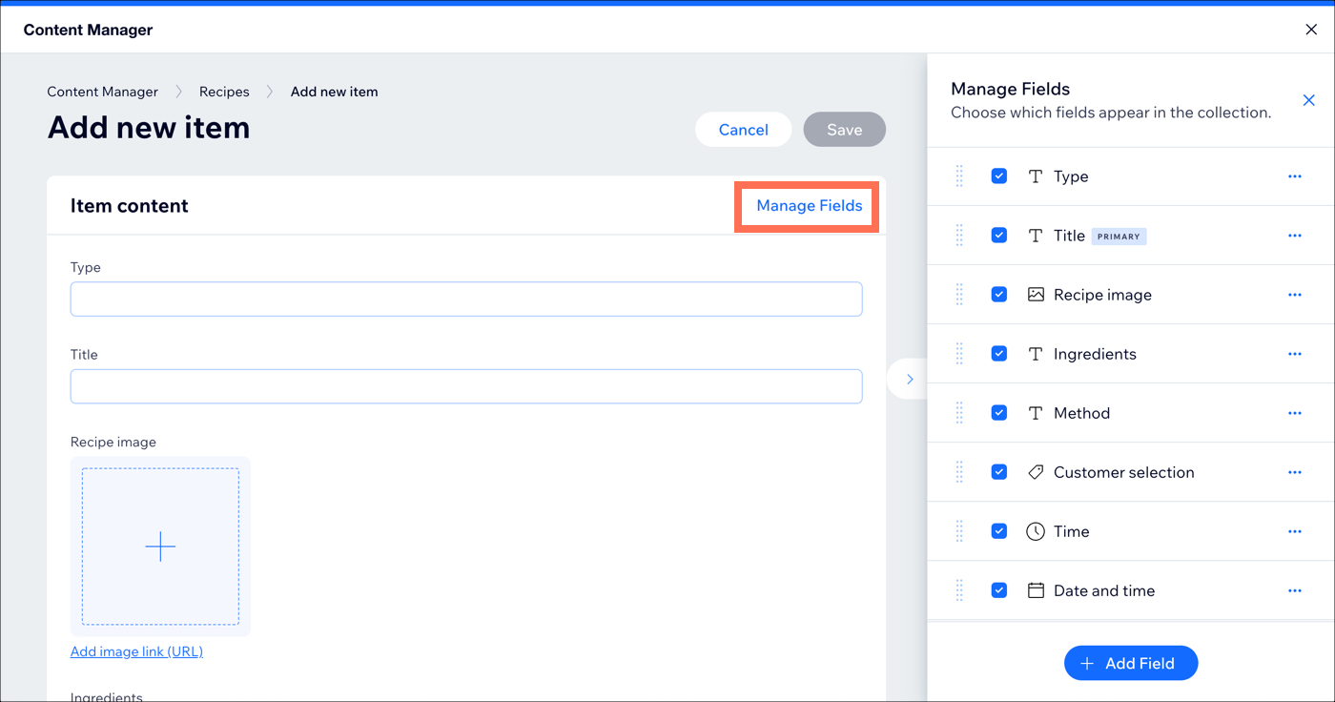Open more options for Recipe image field

pyautogui.click(x=1294, y=295)
